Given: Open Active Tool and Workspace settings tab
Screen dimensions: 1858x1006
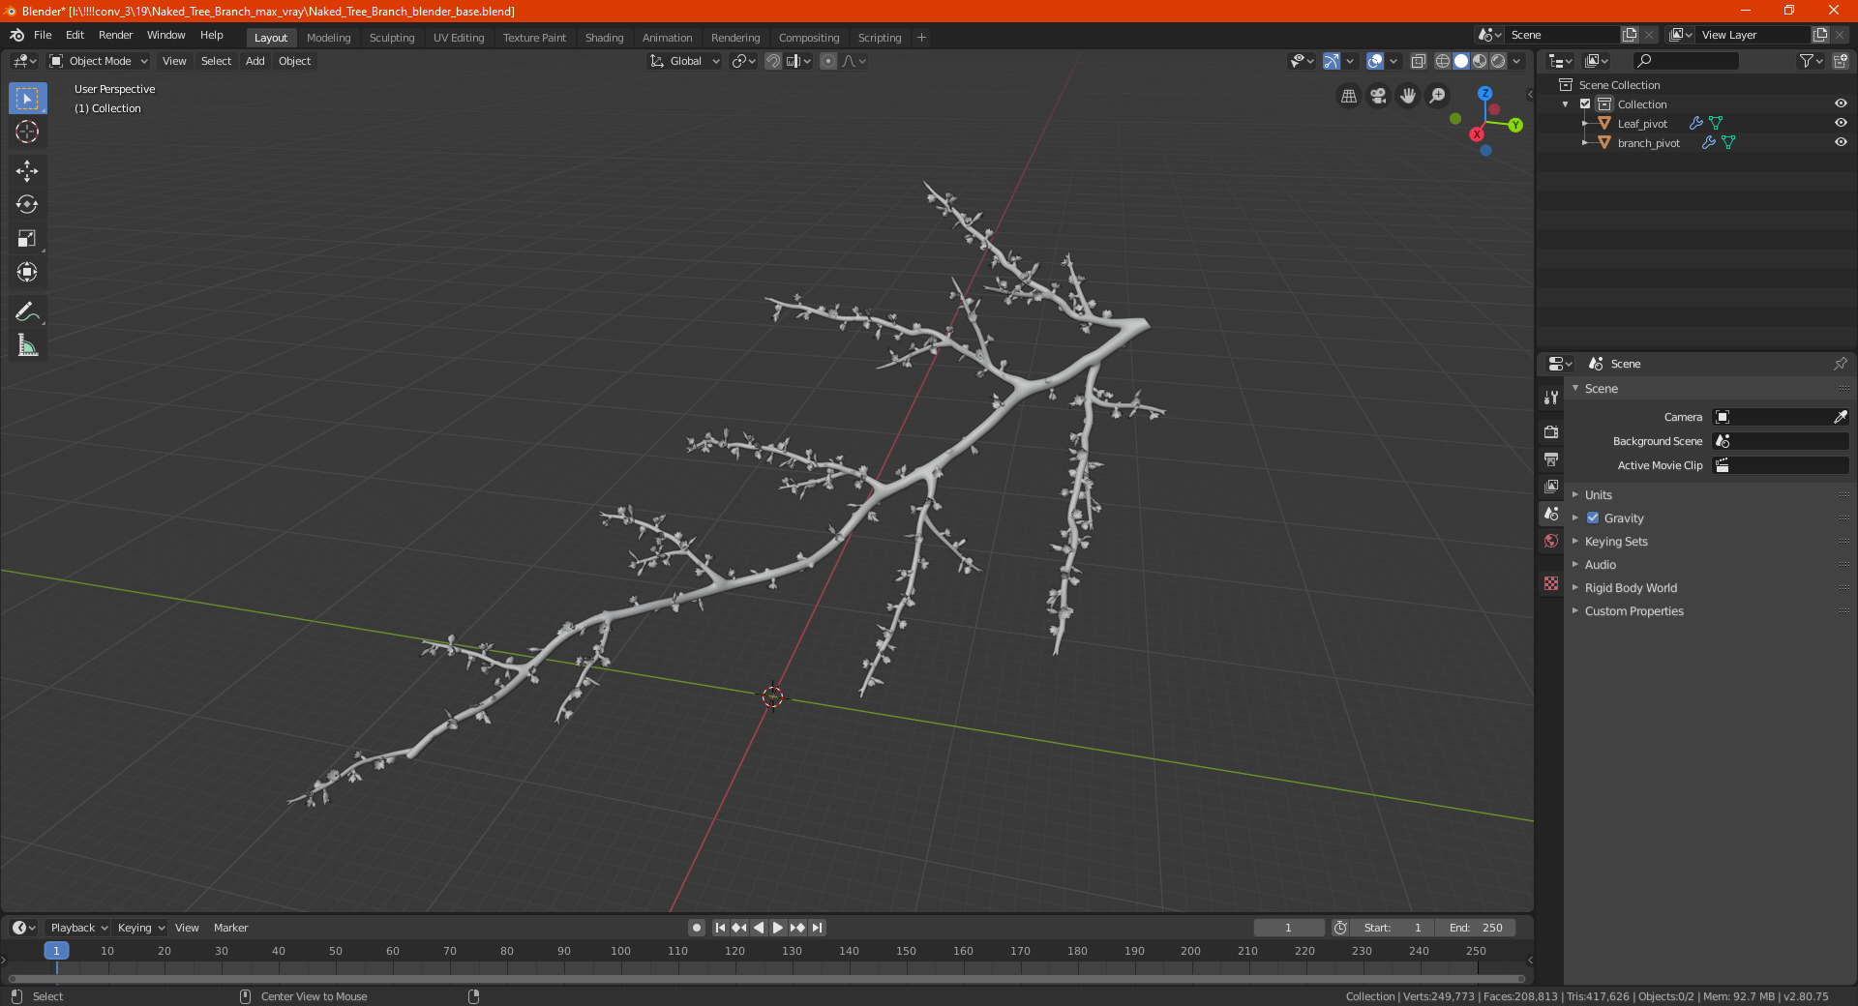Looking at the screenshot, I should tap(1551, 398).
